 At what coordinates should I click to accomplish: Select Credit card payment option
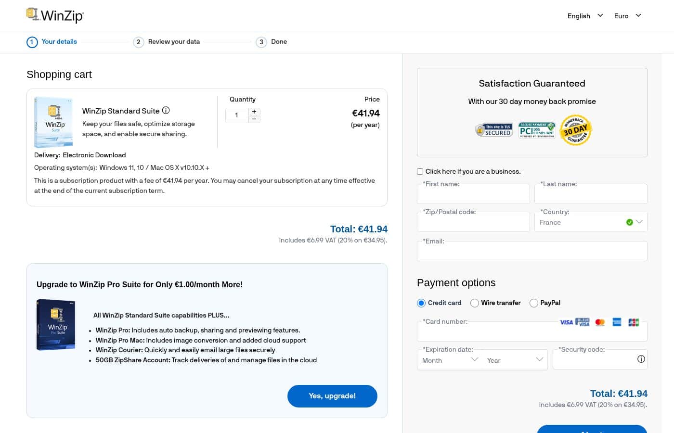pyautogui.click(x=421, y=303)
